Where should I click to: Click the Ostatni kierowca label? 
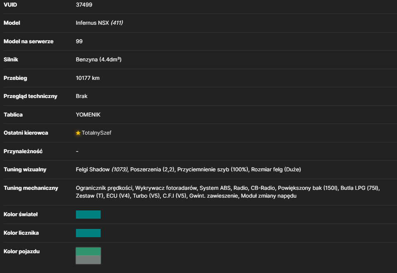click(x=26, y=133)
